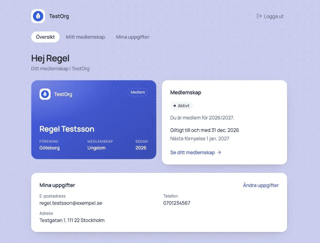Click the address Testgatan 1 text
The height and width of the screenshot is (243, 320).
coord(72,220)
